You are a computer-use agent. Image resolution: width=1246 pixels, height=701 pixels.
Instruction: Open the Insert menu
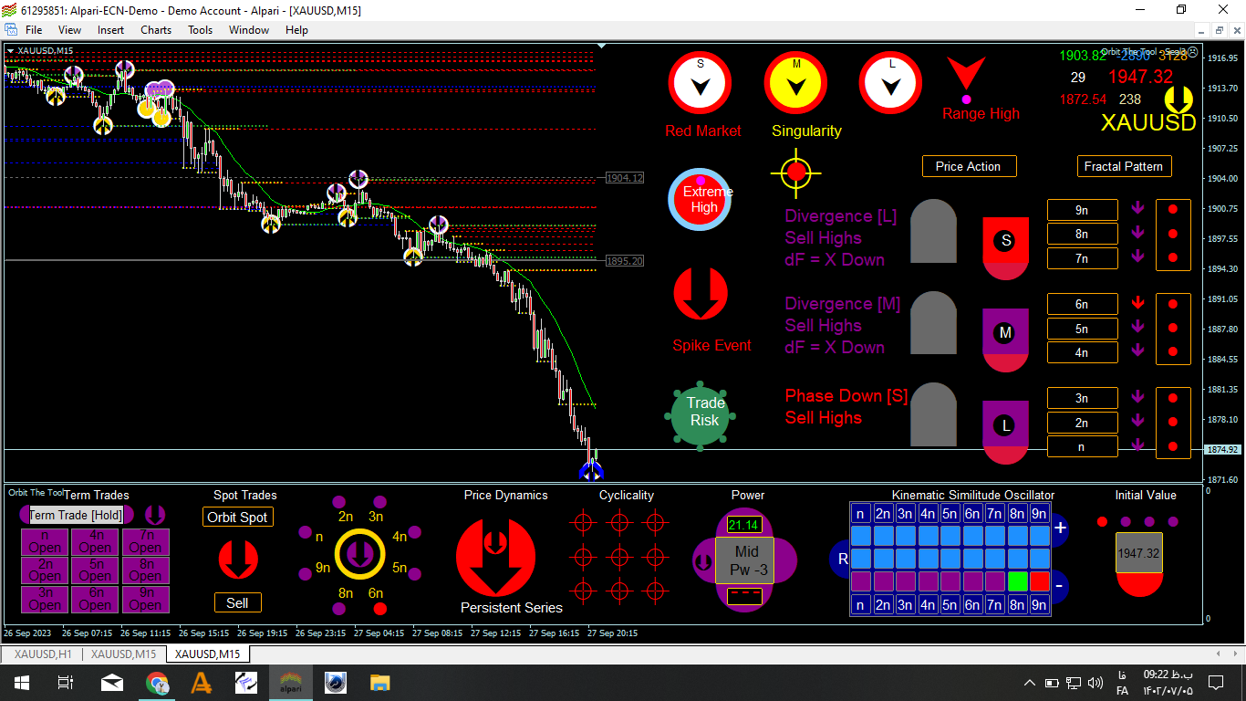point(111,30)
